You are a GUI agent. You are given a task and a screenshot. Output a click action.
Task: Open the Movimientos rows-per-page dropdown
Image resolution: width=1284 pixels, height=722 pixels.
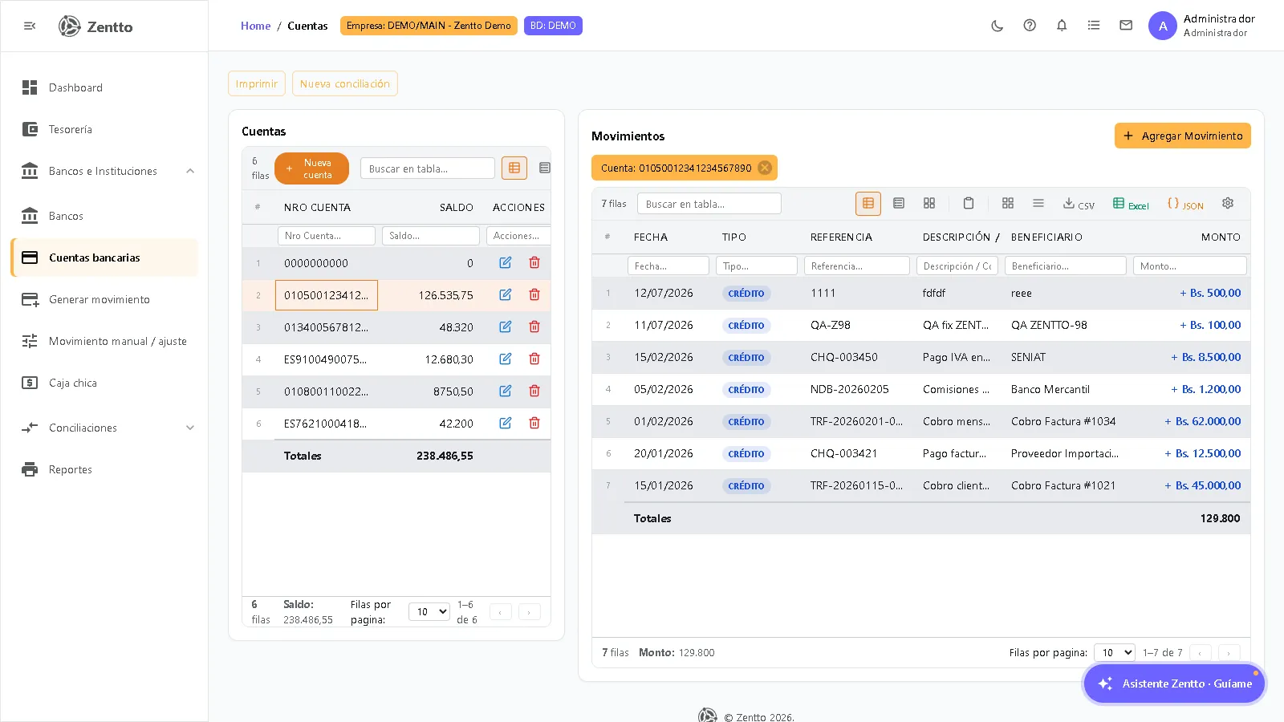pyautogui.click(x=1115, y=652)
